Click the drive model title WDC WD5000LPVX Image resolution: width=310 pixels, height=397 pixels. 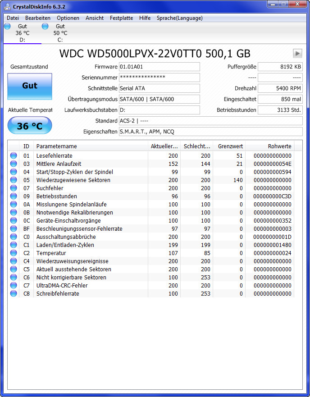pos(155,54)
